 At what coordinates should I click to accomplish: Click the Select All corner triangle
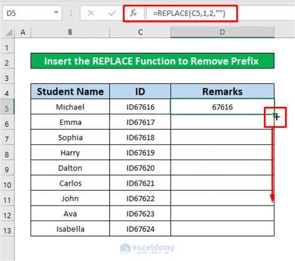[x=9, y=32]
